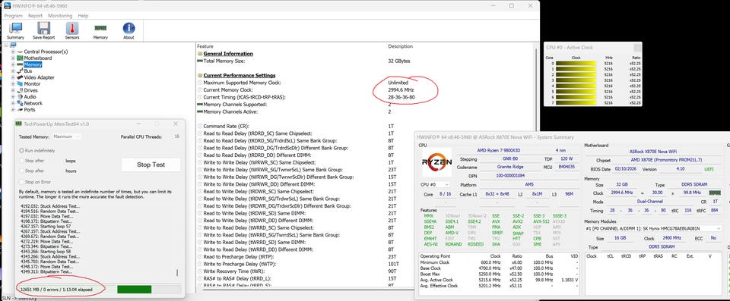This screenshot has height=301, width=730.
Task: Select the root computer icon in tree
Action: coord(13,45)
